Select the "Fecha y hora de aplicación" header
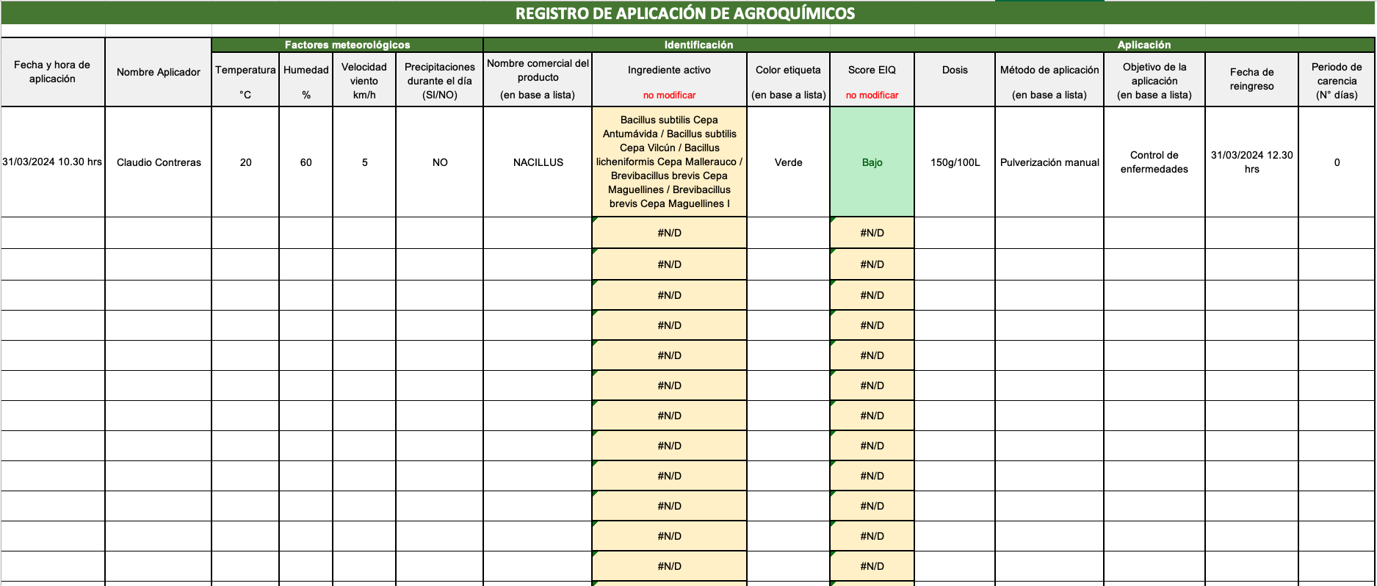 tap(52, 72)
